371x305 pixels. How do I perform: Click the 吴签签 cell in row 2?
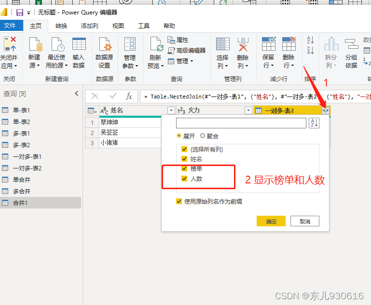tap(130, 133)
